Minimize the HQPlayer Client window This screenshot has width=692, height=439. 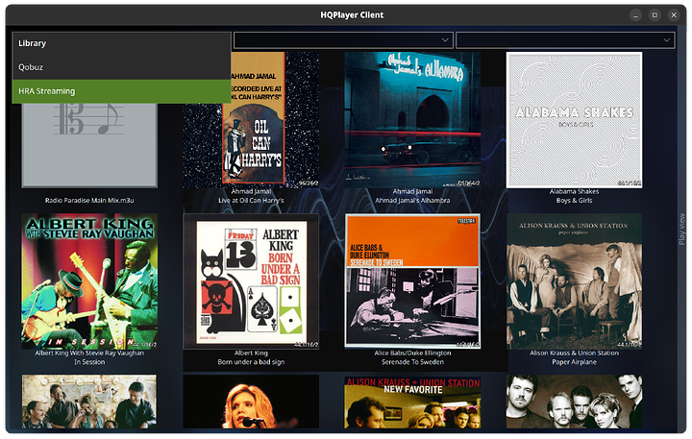pyautogui.click(x=635, y=15)
